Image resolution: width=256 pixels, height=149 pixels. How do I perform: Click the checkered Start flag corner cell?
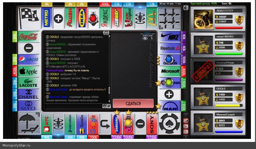point(29,18)
